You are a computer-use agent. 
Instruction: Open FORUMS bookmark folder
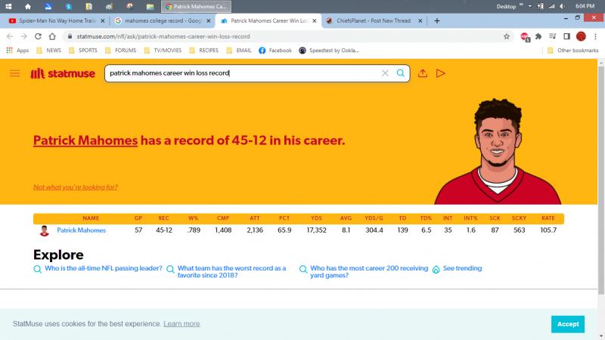tap(120, 51)
